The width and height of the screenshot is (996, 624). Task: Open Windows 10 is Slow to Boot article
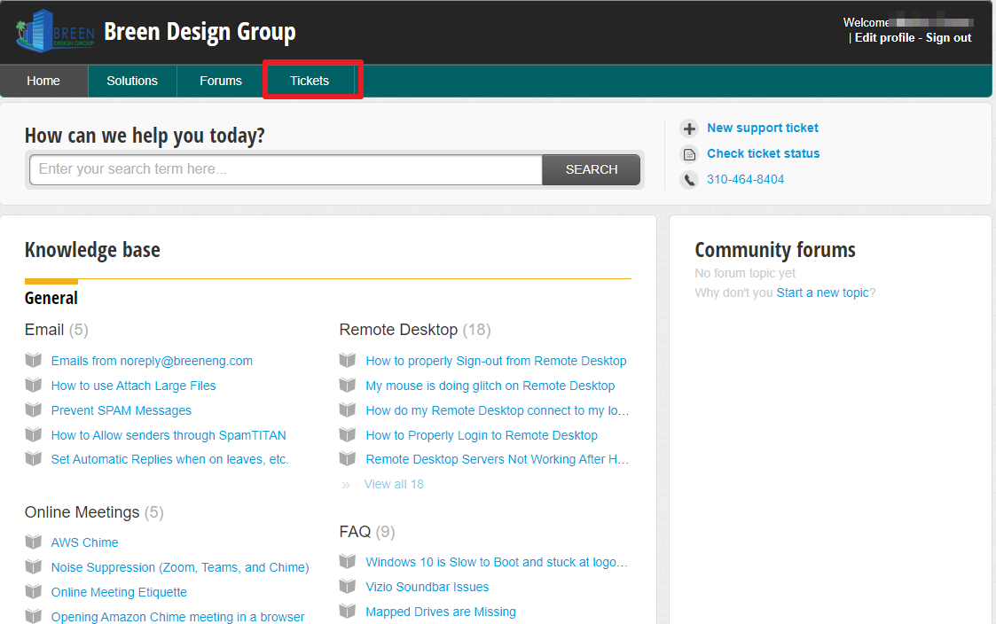pos(497,562)
